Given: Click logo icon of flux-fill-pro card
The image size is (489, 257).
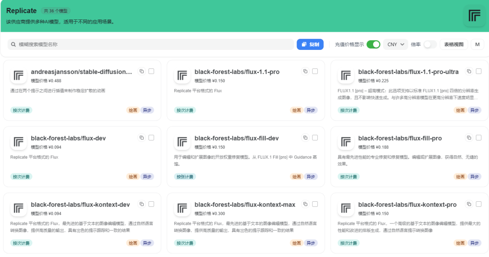Looking at the screenshot, I should (346, 142).
